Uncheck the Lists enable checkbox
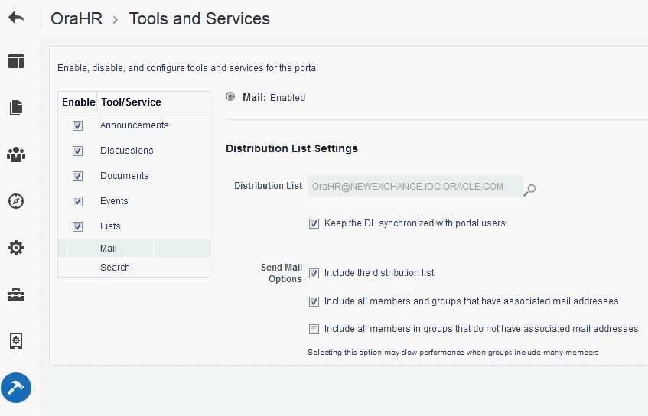 77,226
